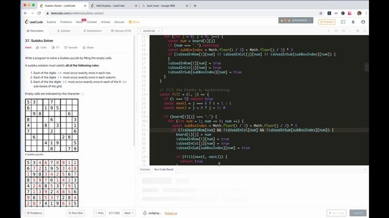Screen dimensions: 389x218
Task: Go back using the browser back arrow
Action: (26, 13)
